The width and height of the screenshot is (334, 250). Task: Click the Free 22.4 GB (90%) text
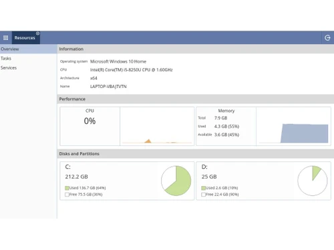coord(222,195)
